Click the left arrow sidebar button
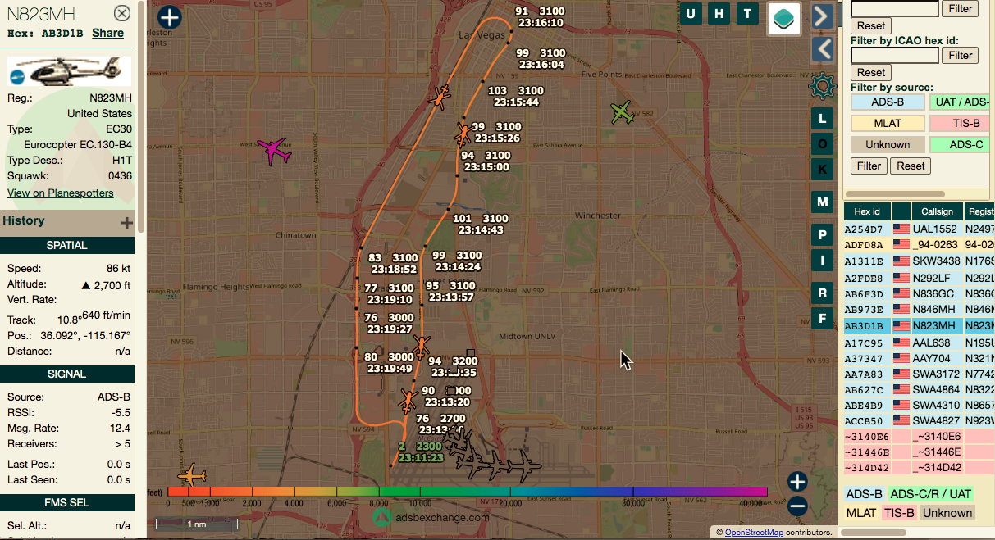The image size is (995, 540). click(x=823, y=49)
